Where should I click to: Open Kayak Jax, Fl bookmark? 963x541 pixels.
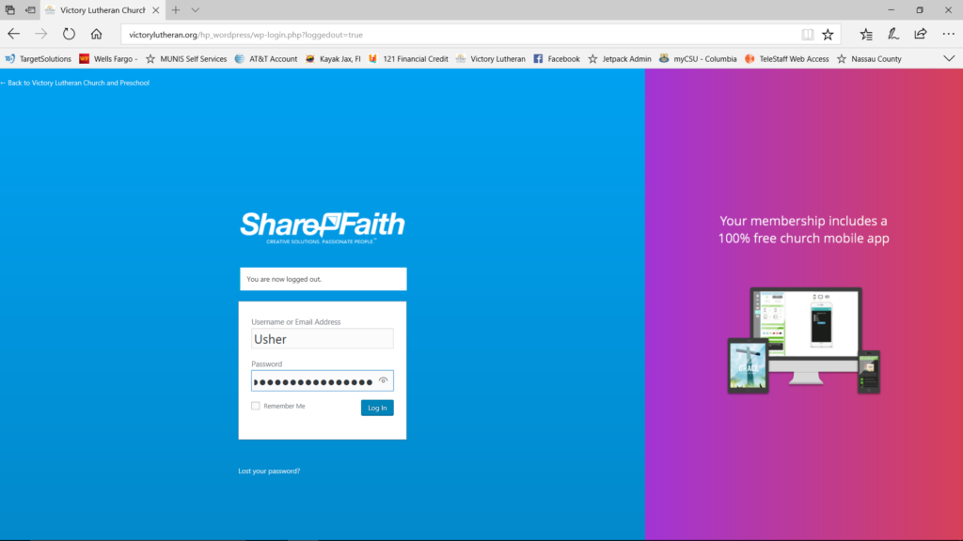pyautogui.click(x=333, y=59)
